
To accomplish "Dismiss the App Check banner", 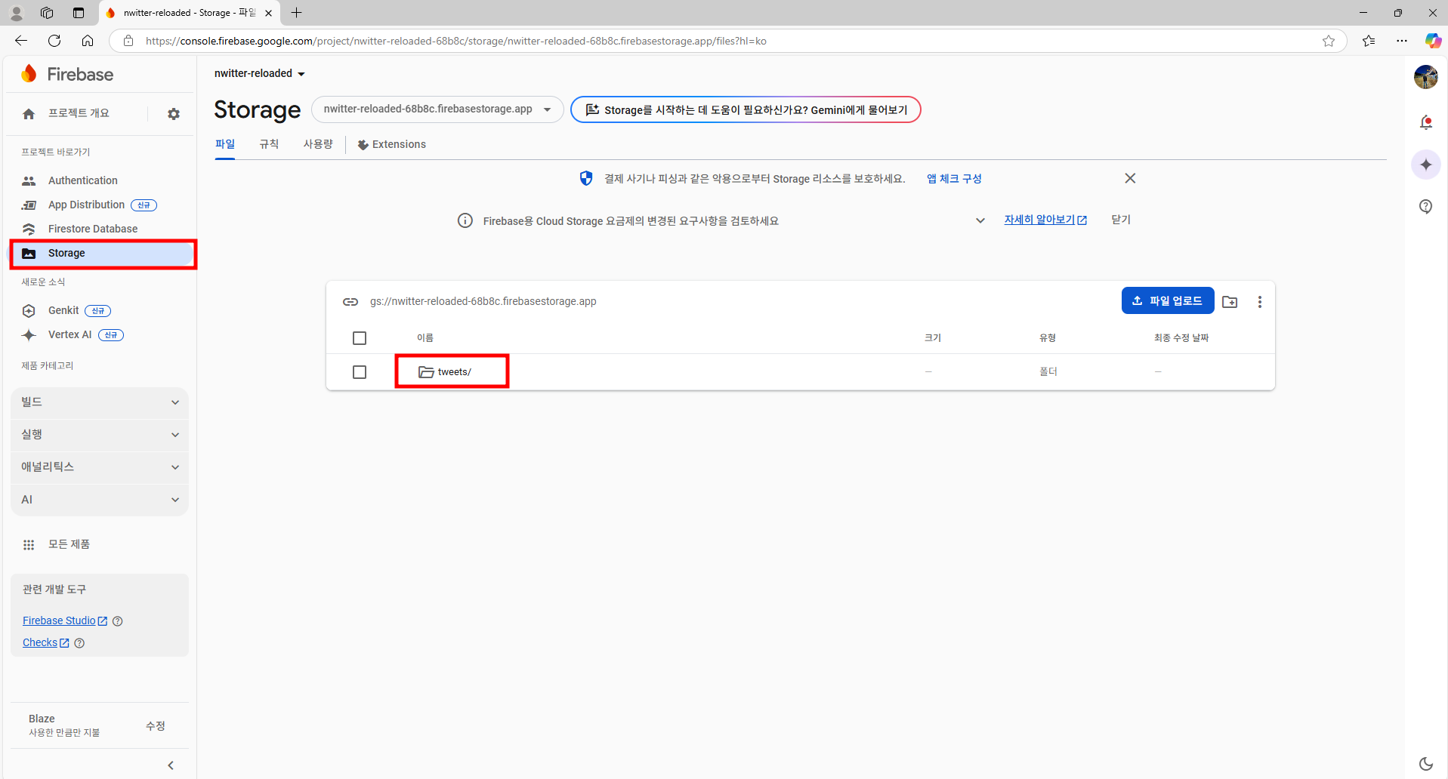I will [1130, 178].
